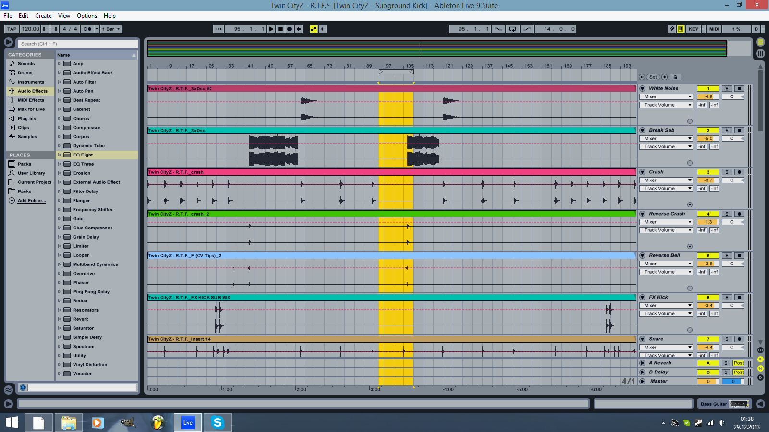Click the Play button in the transport bar
769x432 pixels.
coord(272,29)
